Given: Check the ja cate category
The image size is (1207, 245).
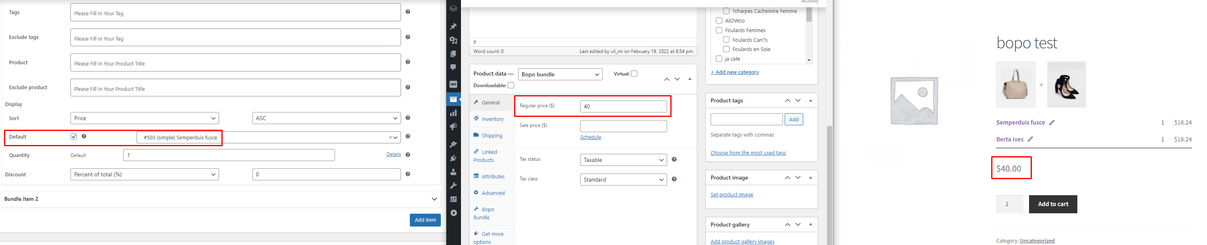Looking at the screenshot, I should point(719,59).
